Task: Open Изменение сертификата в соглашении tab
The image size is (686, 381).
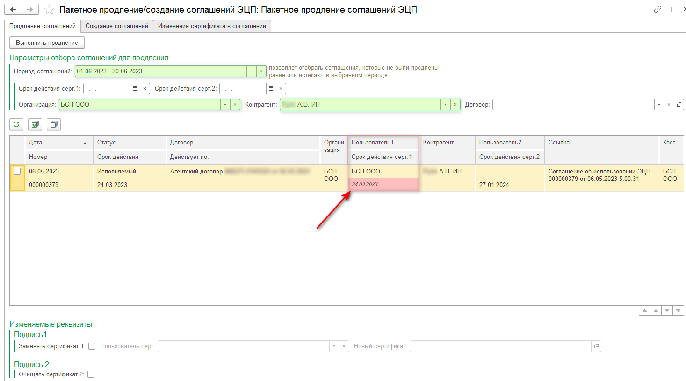Action: [x=212, y=26]
